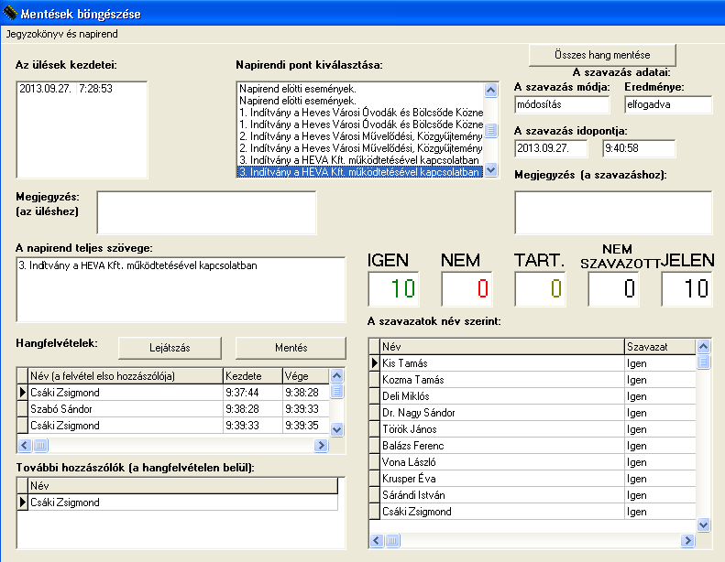This screenshot has width=725, height=562.
Task: Select voter row Deli Miklós
Action: click(533, 396)
